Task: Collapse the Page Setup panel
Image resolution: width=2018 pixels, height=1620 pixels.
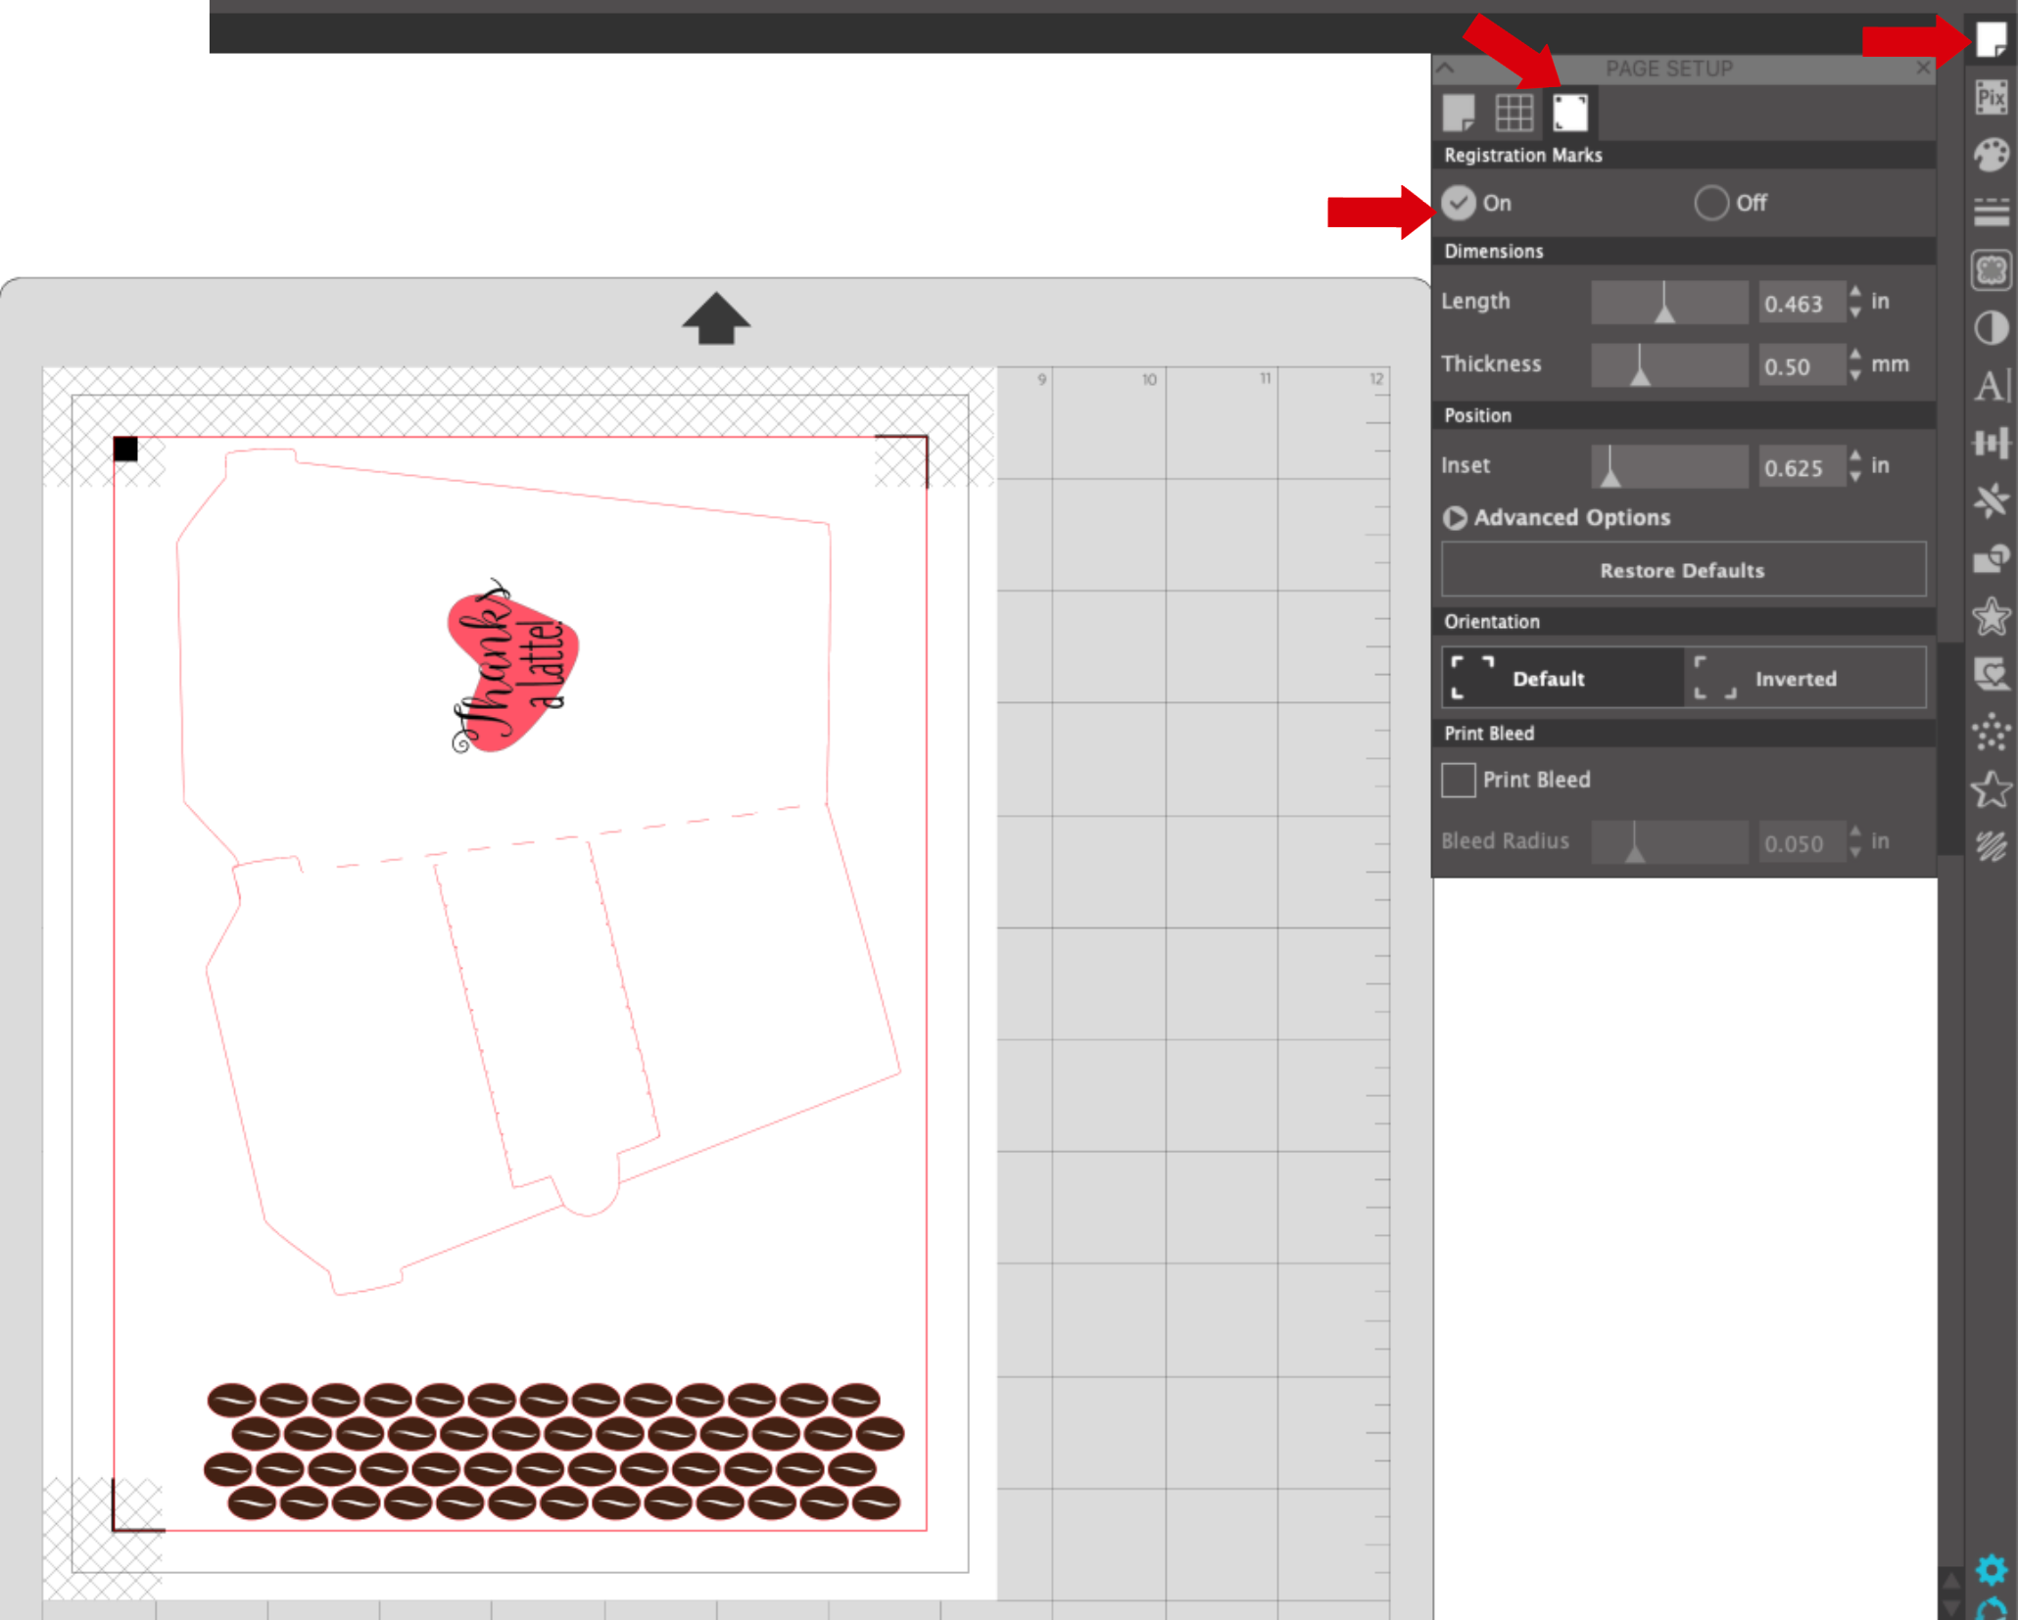Action: tap(1445, 68)
